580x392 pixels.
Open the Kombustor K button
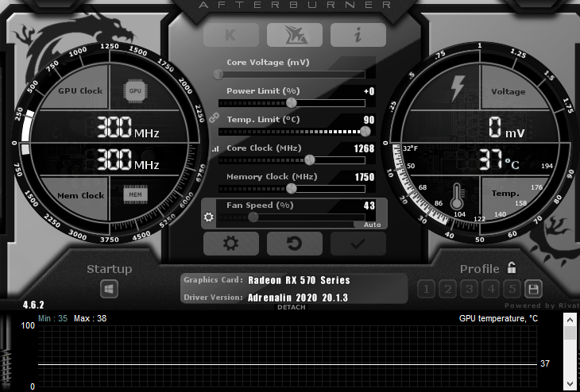point(231,35)
